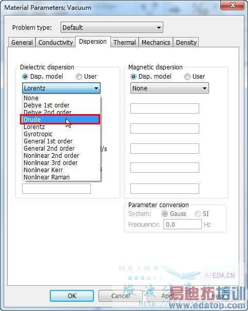Screen dimensions: 248x311
Task: Switch to the Mechanics tab
Action: click(156, 43)
